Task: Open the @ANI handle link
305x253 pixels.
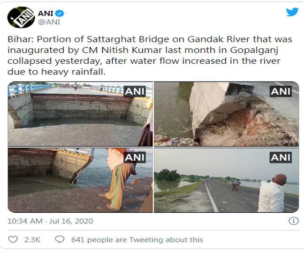Action: (49, 22)
